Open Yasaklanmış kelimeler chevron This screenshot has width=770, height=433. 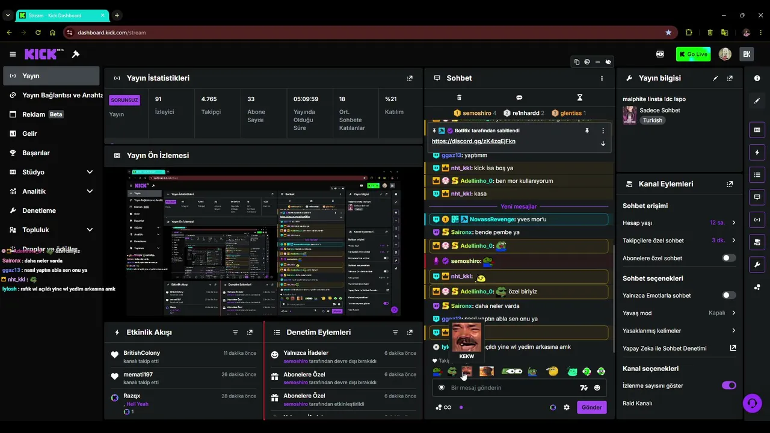tap(734, 331)
